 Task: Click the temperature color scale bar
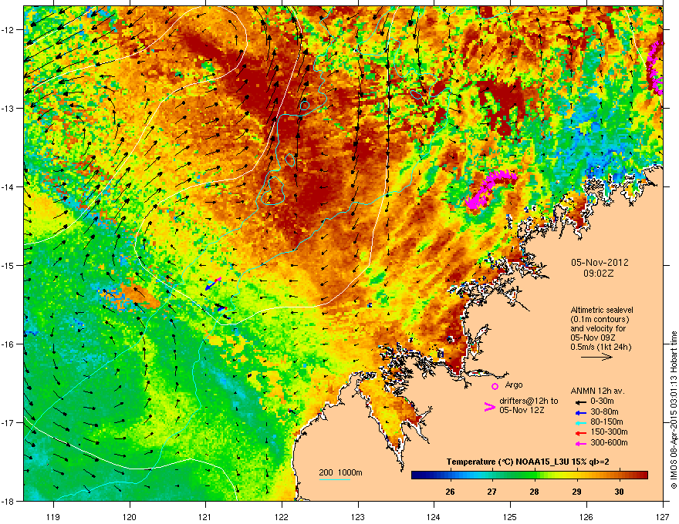529,475
